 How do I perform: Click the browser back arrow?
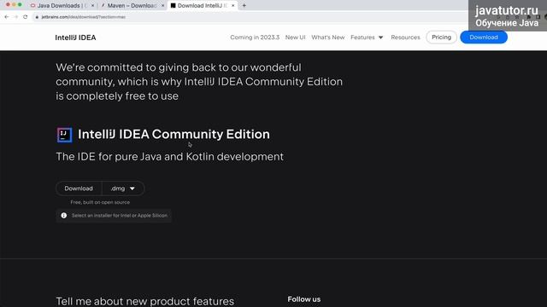tap(7, 17)
